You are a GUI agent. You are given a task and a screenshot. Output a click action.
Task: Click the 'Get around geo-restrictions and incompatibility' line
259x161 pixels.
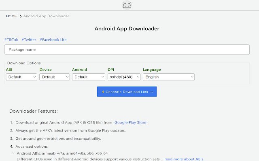(58, 138)
